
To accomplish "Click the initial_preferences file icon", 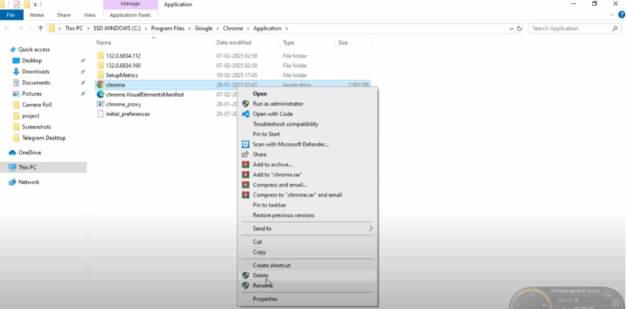I will pyautogui.click(x=100, y=114).
